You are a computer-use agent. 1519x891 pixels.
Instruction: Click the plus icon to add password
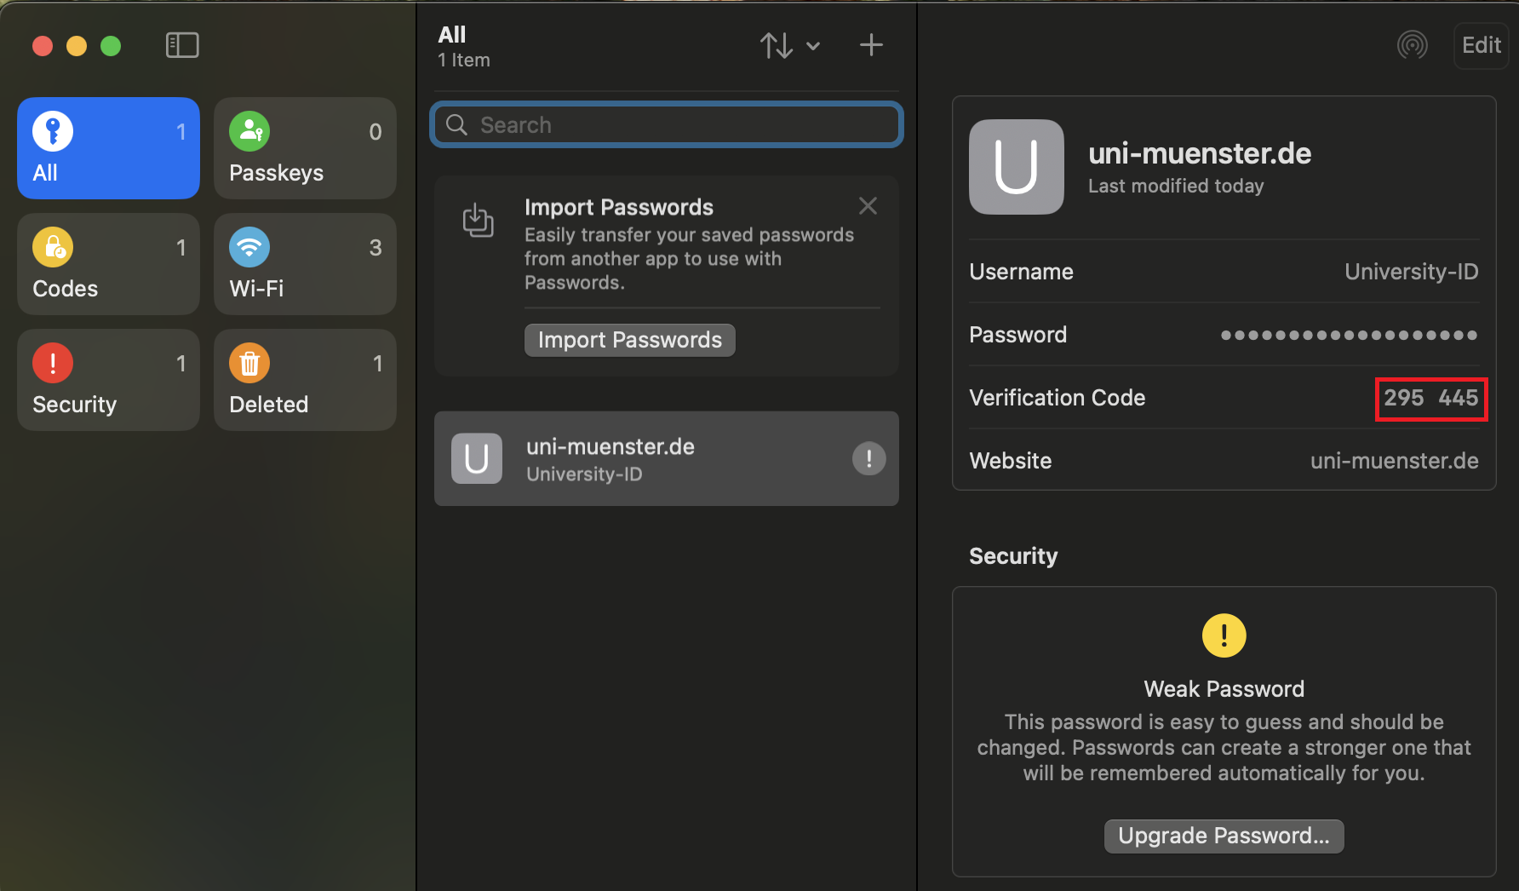(870, 45)
